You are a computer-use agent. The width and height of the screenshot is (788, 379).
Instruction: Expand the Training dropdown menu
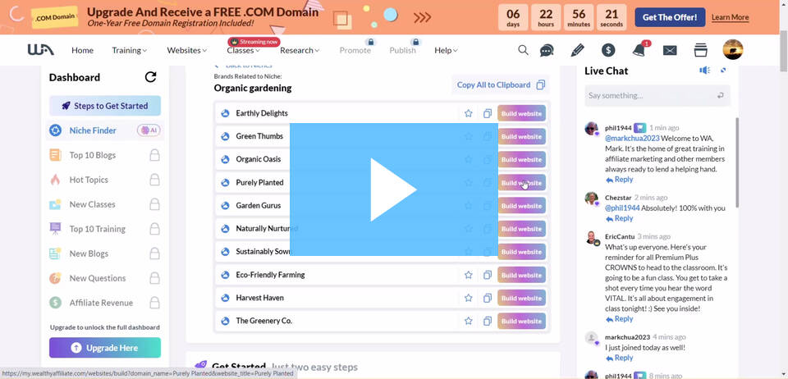(x=129, y=50)
